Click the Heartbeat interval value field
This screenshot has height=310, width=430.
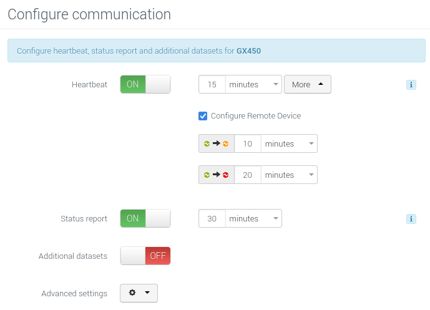pyautogui.click(x=212, y=84)
